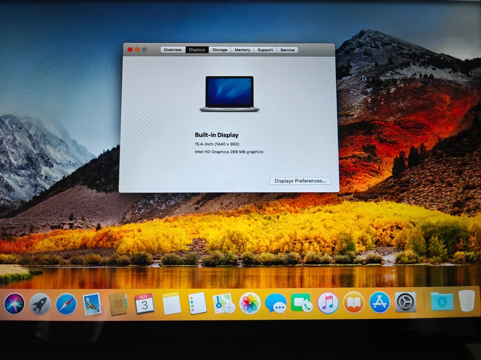Viewport: 481px width, 360px height.
Task: Open Safari from the Dock
Action: tap(66, 302)
